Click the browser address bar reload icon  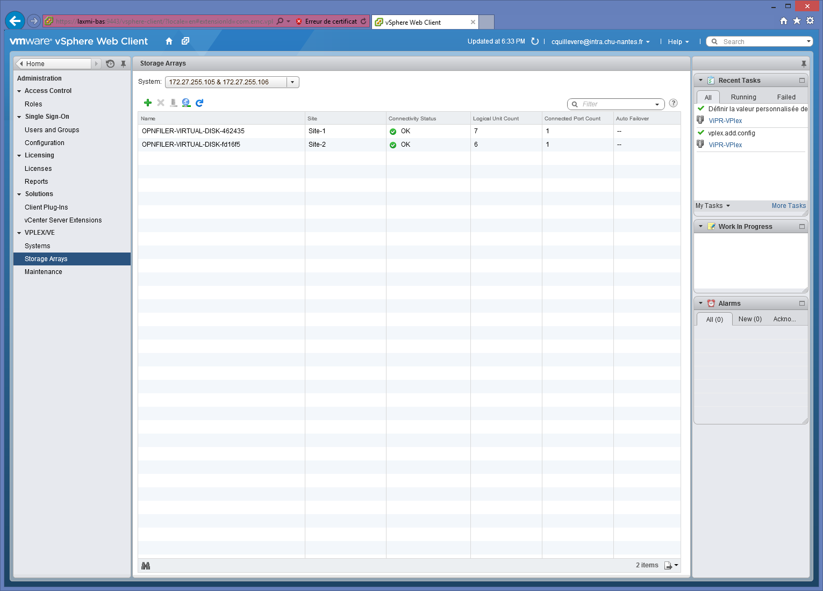point(363,21)
